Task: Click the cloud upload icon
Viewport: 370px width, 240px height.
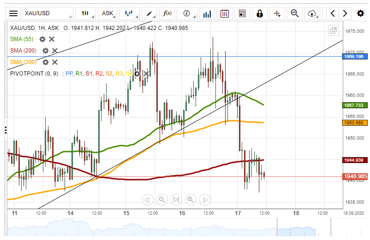Action: (312, 13)
